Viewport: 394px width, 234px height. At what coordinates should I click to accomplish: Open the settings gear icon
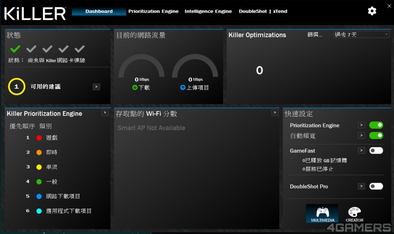[x=372, y=11]
